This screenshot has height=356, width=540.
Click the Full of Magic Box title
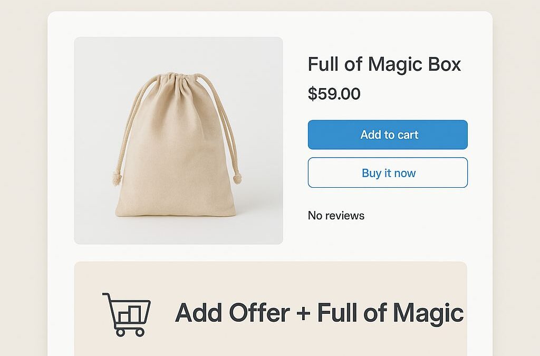(x=384, y=64)
